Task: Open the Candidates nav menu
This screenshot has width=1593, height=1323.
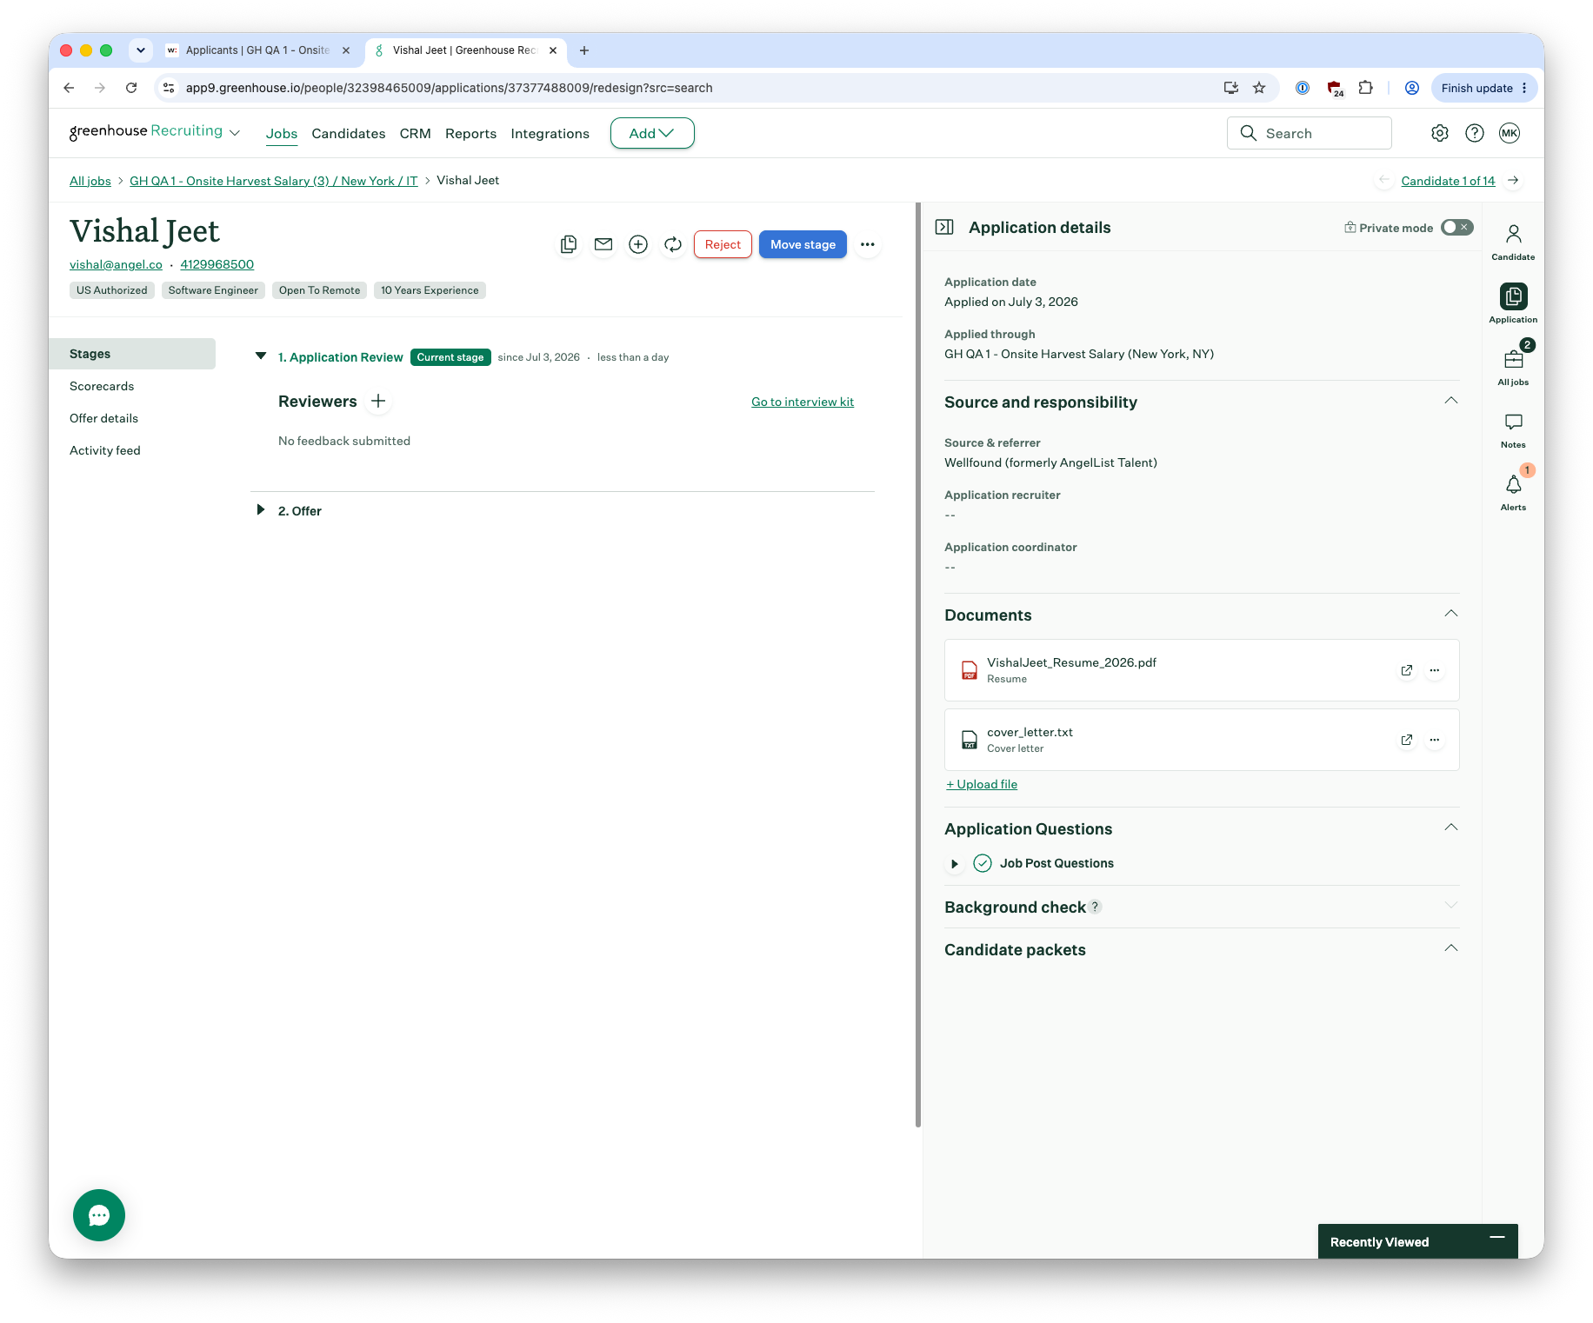Action: click(349, 134)
